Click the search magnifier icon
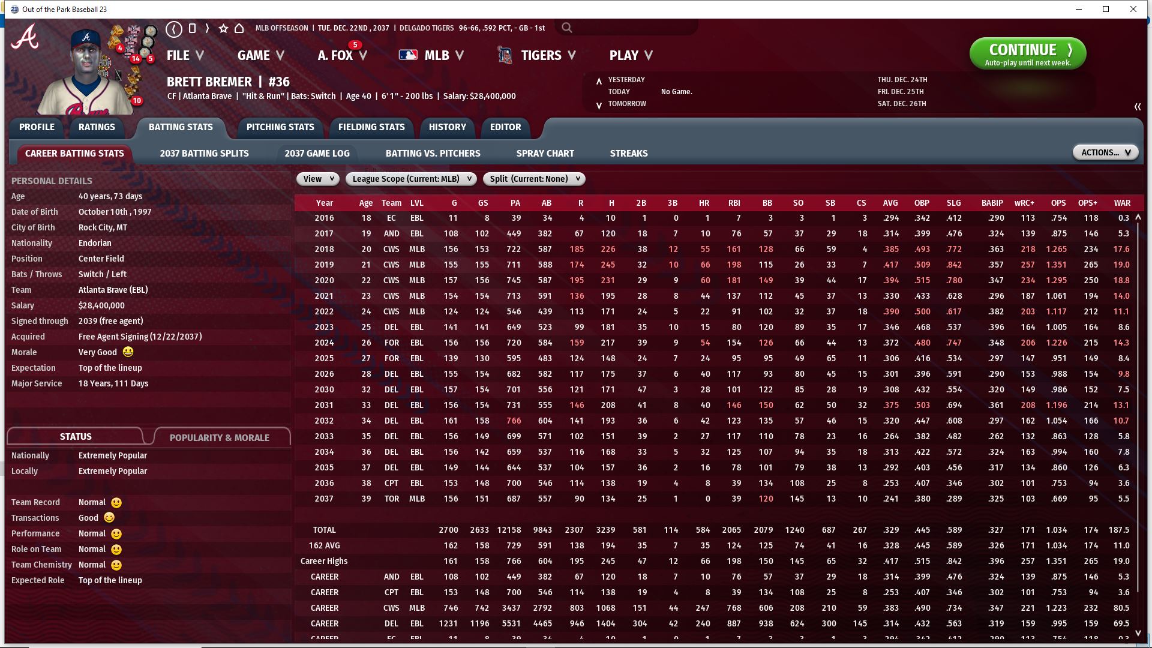The image size is (1152, 648). tap(566, 28)
